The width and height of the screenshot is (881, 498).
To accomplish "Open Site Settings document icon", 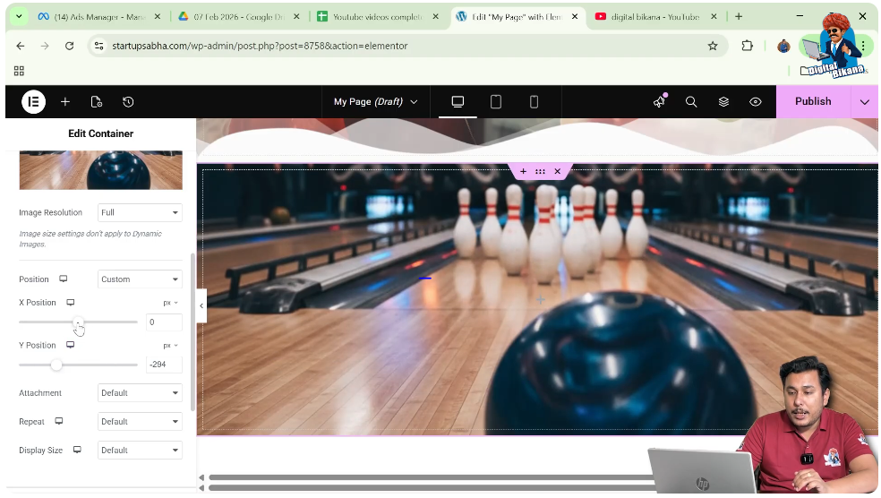I will [97, 102].
